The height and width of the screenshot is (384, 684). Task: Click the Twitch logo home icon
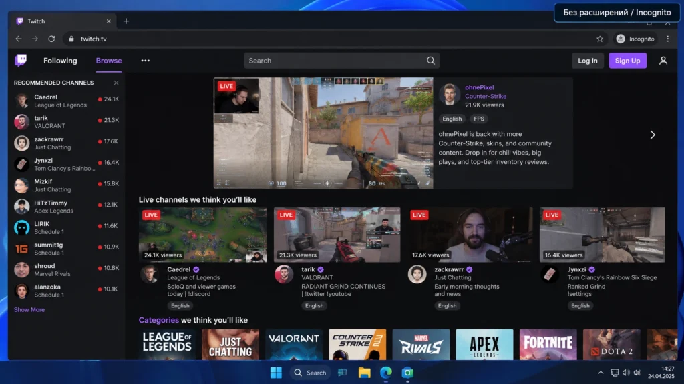[x=21, y=60]
